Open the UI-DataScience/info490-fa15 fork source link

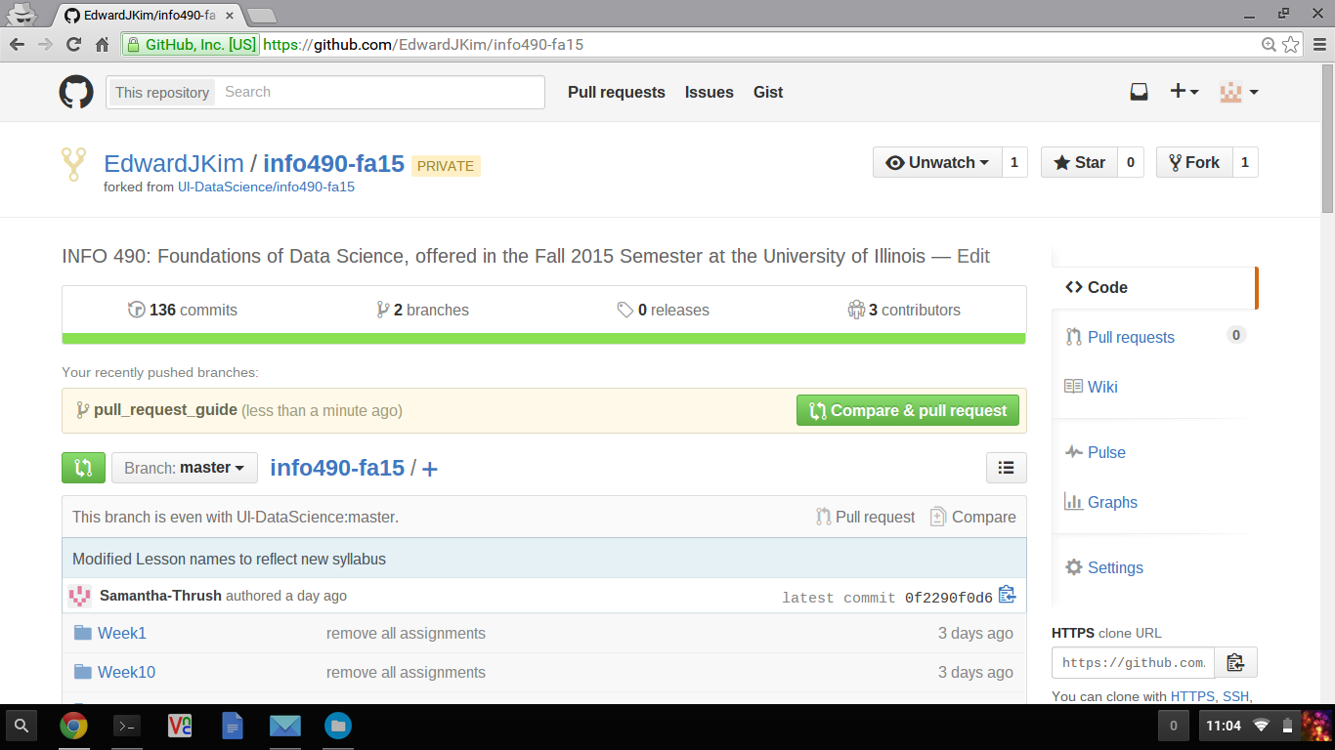click(266, 187)
